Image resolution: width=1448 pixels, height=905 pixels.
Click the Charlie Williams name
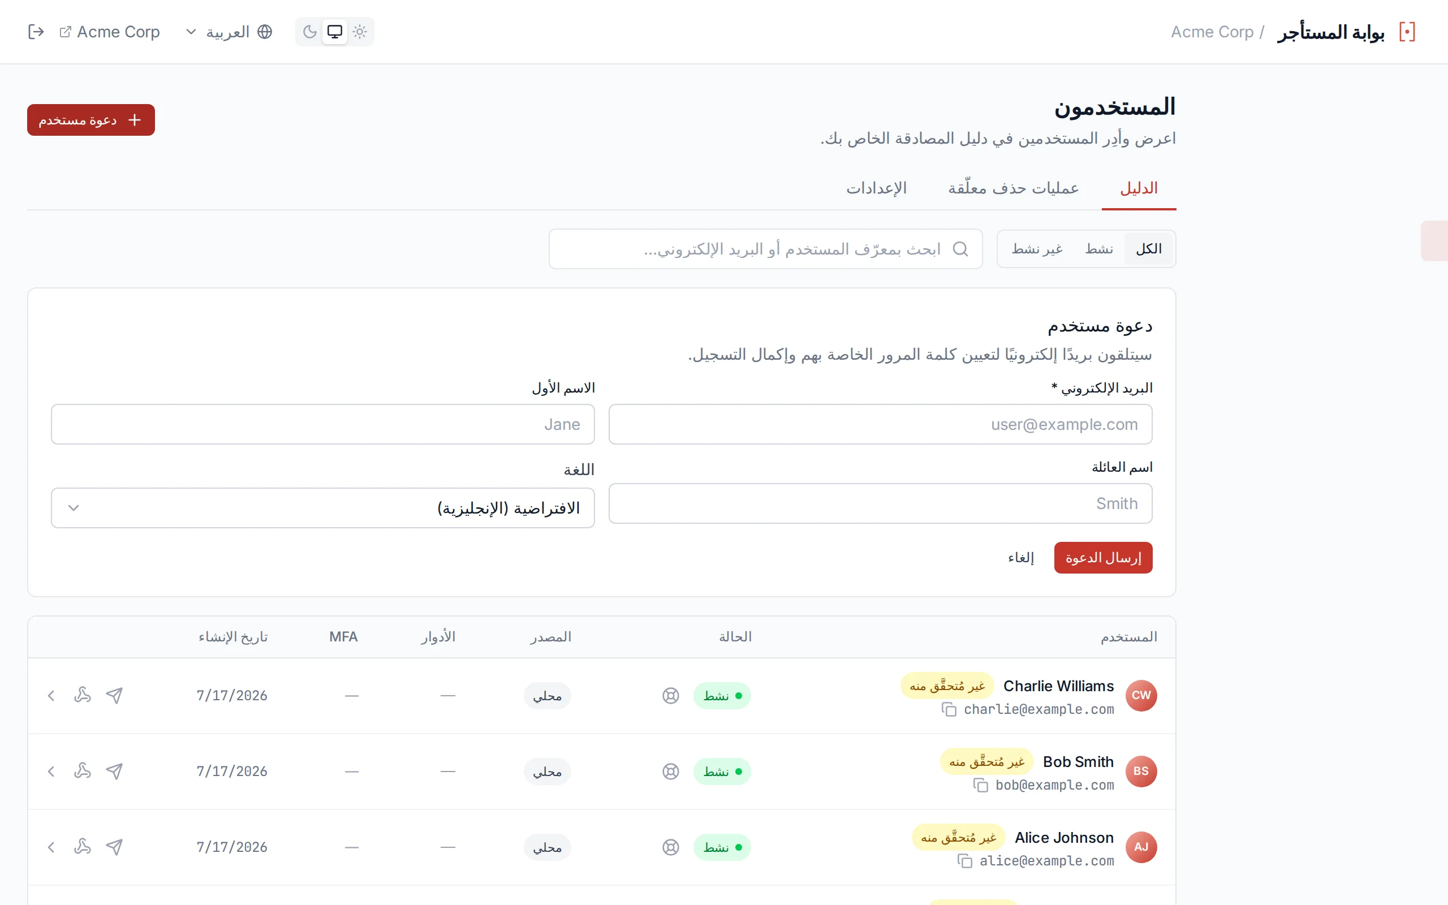click(1058, 687)
